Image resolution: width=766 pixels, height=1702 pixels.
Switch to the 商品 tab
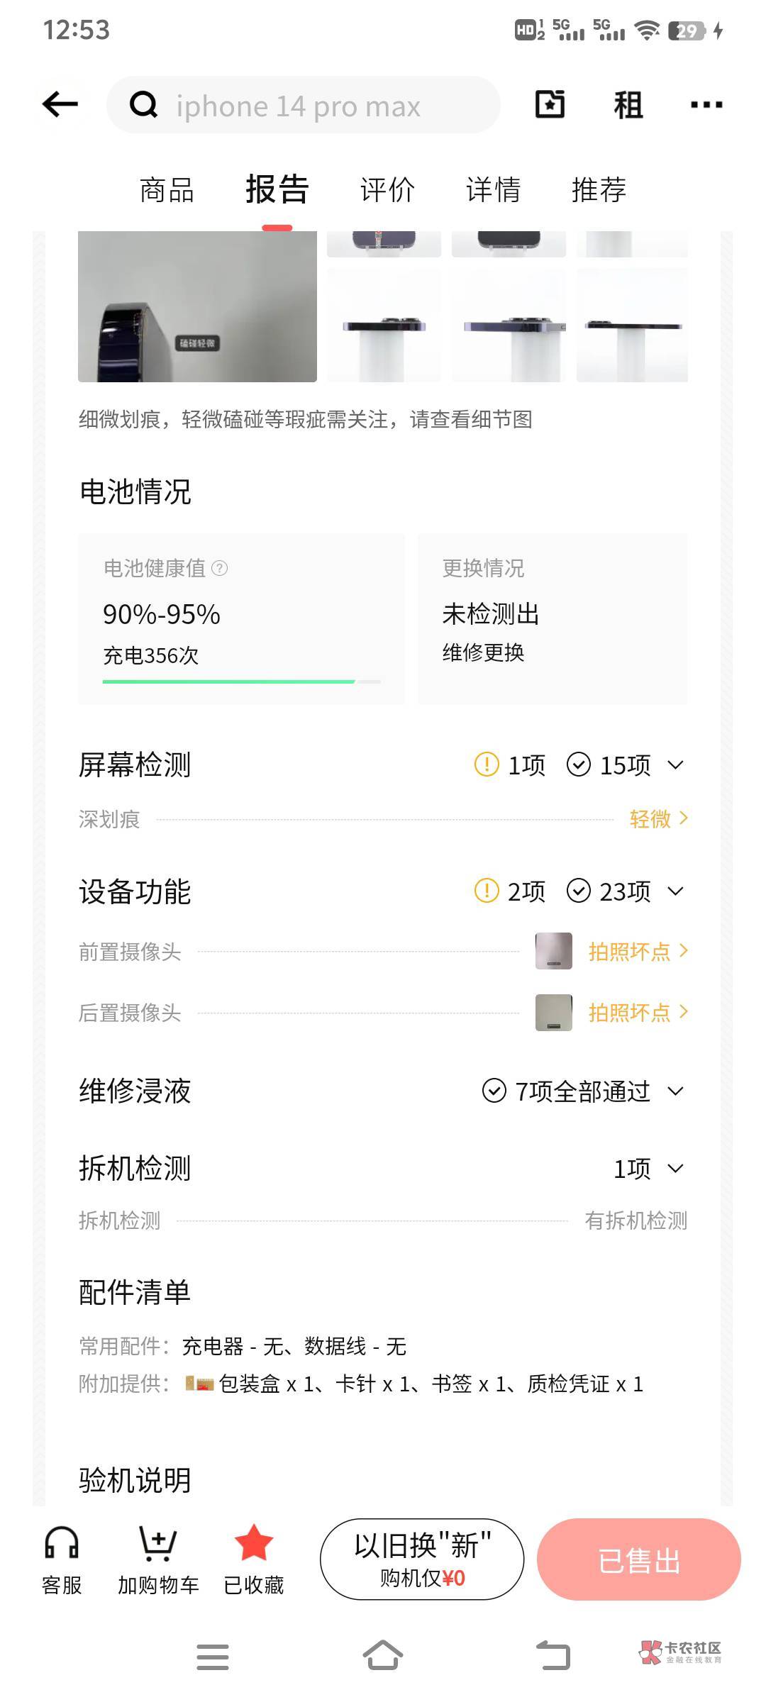click(x=167, y=190)
